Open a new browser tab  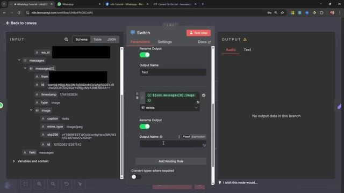click(x=203, y=4)
